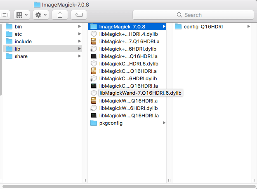
Task: Select libMagickC....Q16HDRI.la file icon
Action: click(94, 86)
